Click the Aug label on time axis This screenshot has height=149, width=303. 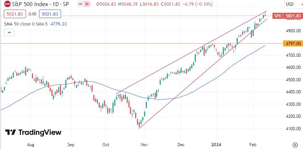pyautogui.click(x=31, y=145)
